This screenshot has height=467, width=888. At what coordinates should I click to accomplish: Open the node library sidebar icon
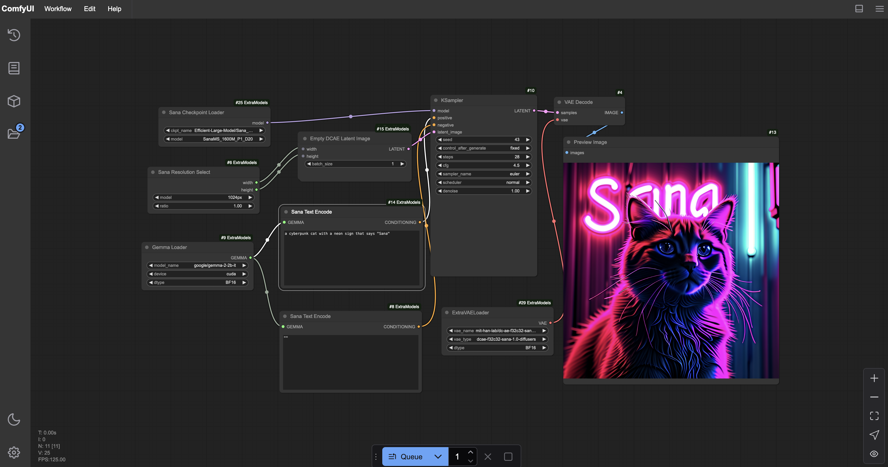14,68
